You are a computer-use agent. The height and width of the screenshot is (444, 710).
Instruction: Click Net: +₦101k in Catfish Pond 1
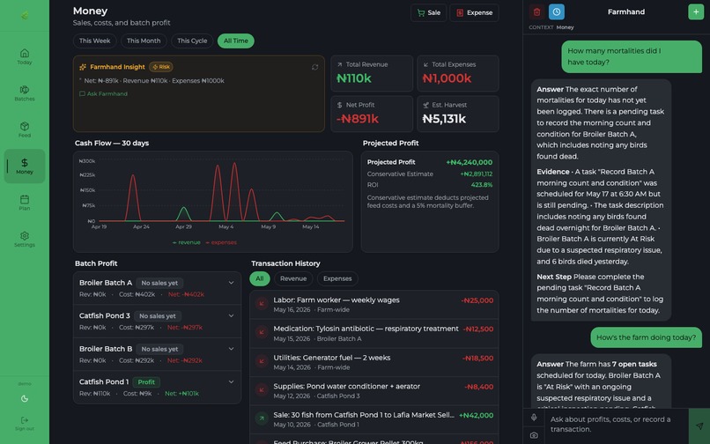tap(181, 393)
